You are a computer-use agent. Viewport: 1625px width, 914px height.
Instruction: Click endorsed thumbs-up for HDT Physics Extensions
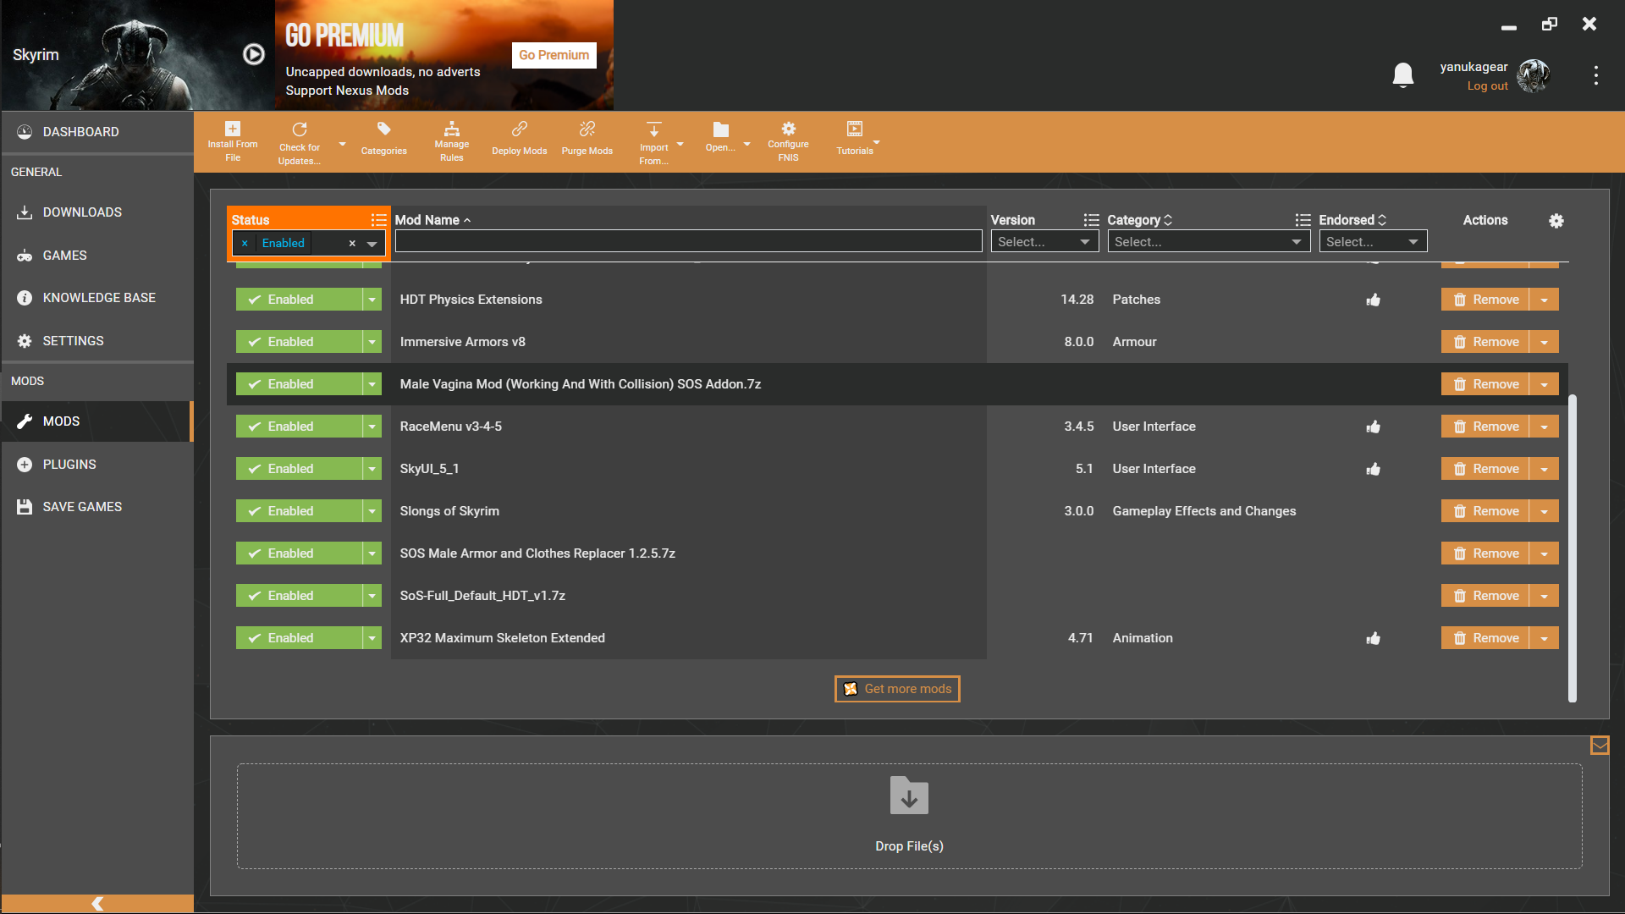point(1374,300)
